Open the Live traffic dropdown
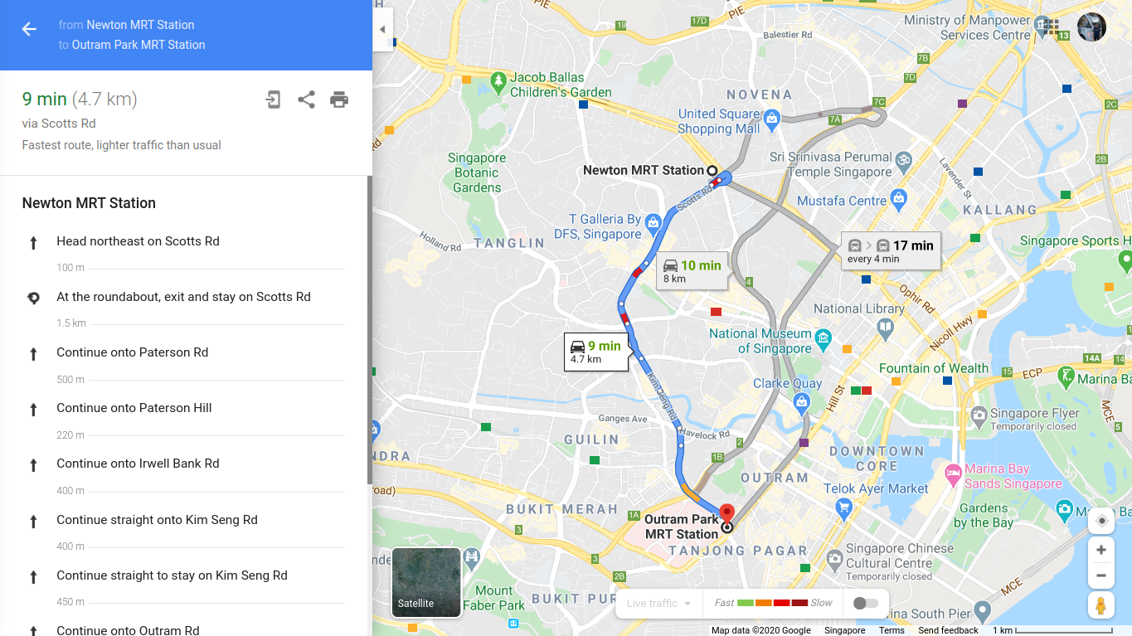The image size is (1132, 636). [659, 603]
